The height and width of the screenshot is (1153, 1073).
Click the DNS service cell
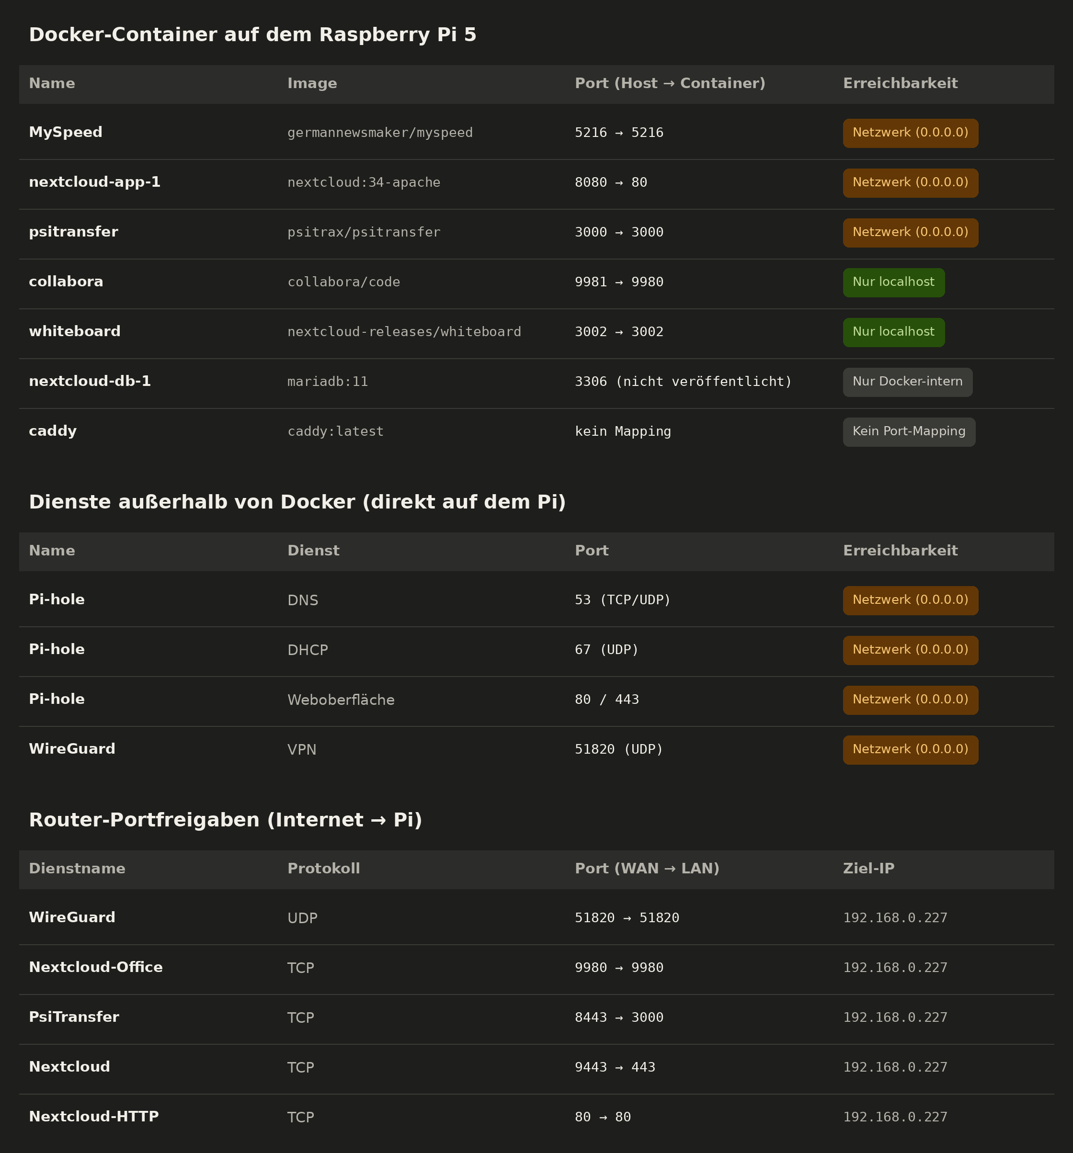click(303, 601)
